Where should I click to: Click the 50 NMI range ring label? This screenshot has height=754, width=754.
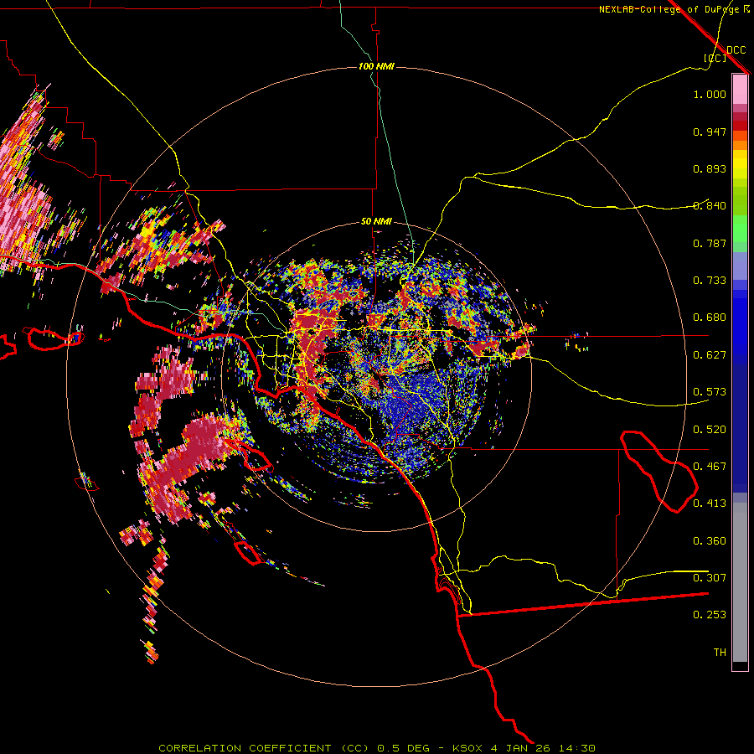(376, 221)
